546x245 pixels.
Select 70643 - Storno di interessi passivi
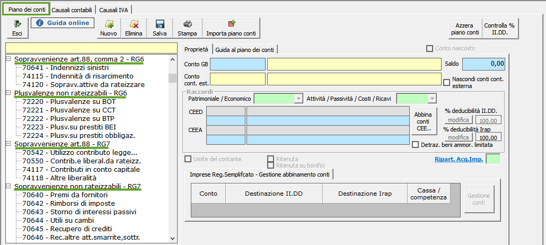tap(80, 212)
